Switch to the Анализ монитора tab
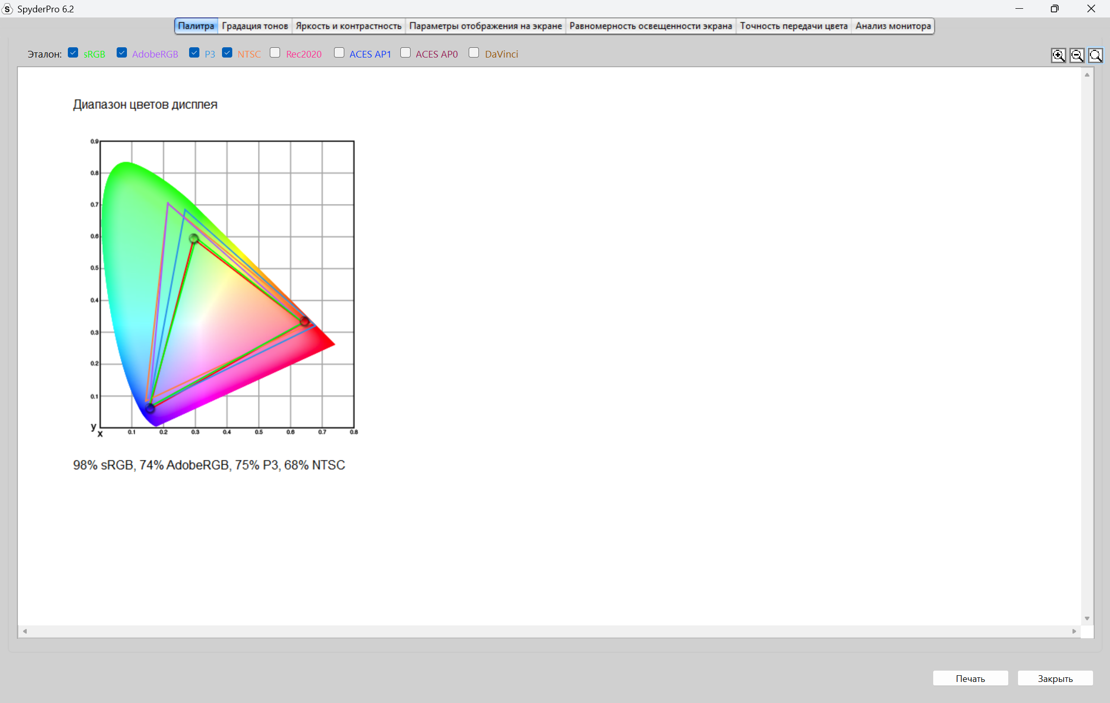The image size is (1110, 703). pyautogui.click(x=893, y=26)
